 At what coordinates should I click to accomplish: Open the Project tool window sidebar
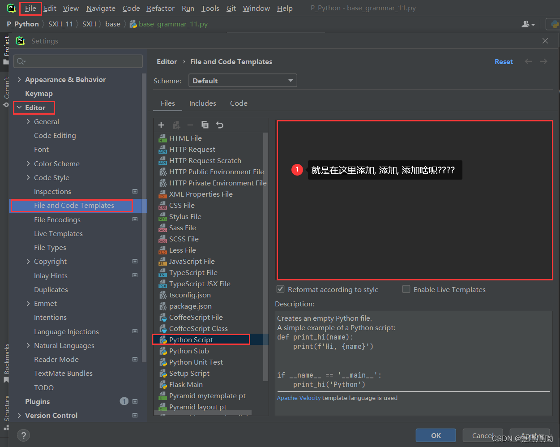[6, 49]
